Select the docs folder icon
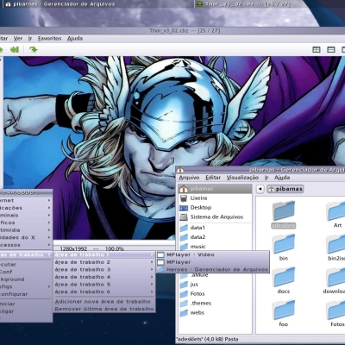This screenshot has height=345, width=345. click(x=284, y=277)
